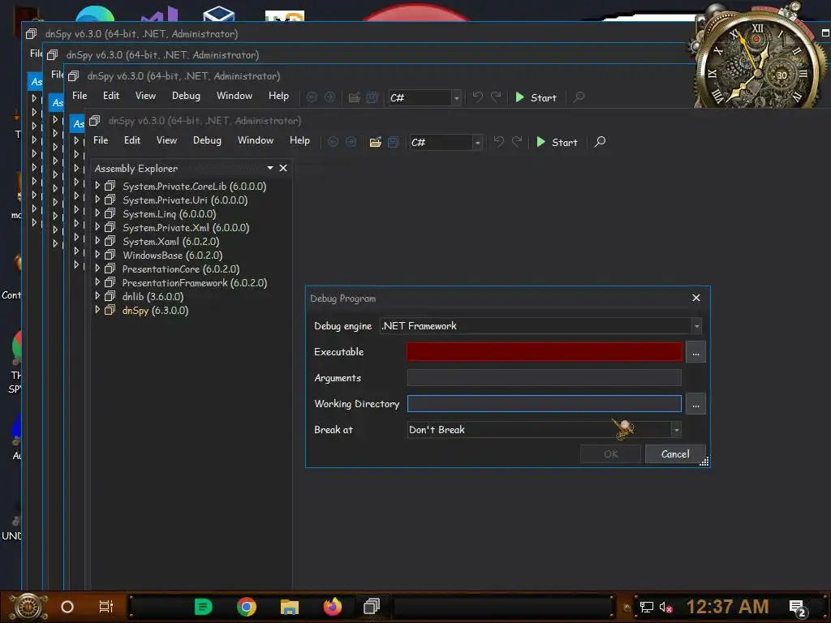Open Help menu in the second dnSpy window
Viewport: 831px width, 623px height.
pos(278,96)
